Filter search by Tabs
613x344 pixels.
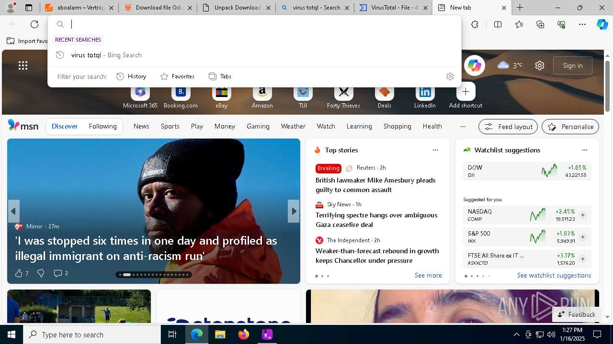(x=220, y=76)
